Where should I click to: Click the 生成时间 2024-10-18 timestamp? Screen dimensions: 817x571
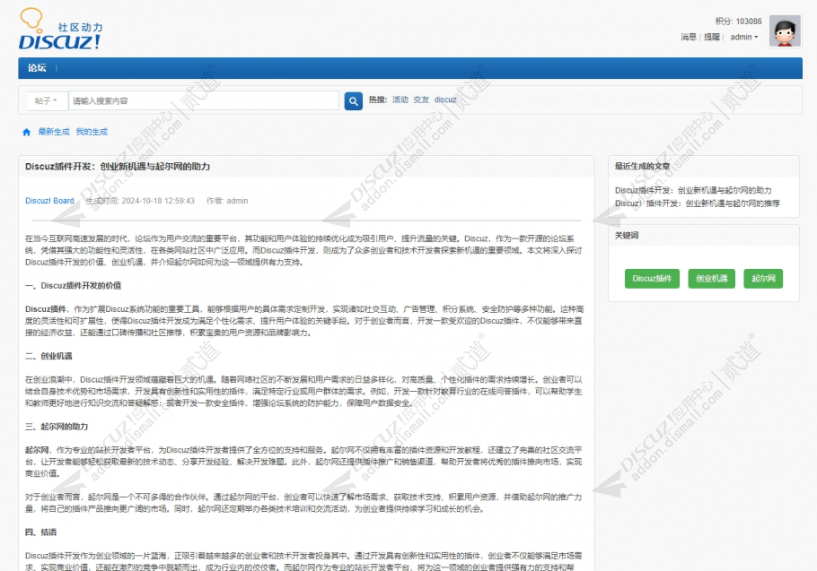click(140, 201)
